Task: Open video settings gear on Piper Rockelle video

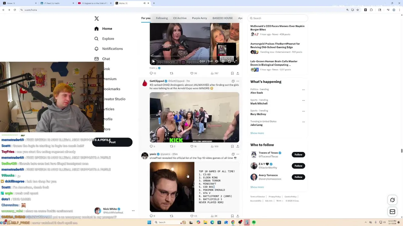Action: click(223, 62)
